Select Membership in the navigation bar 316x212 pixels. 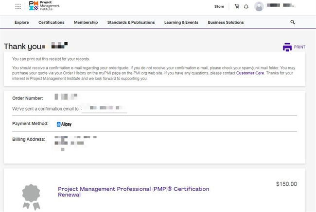pos(86,22)
